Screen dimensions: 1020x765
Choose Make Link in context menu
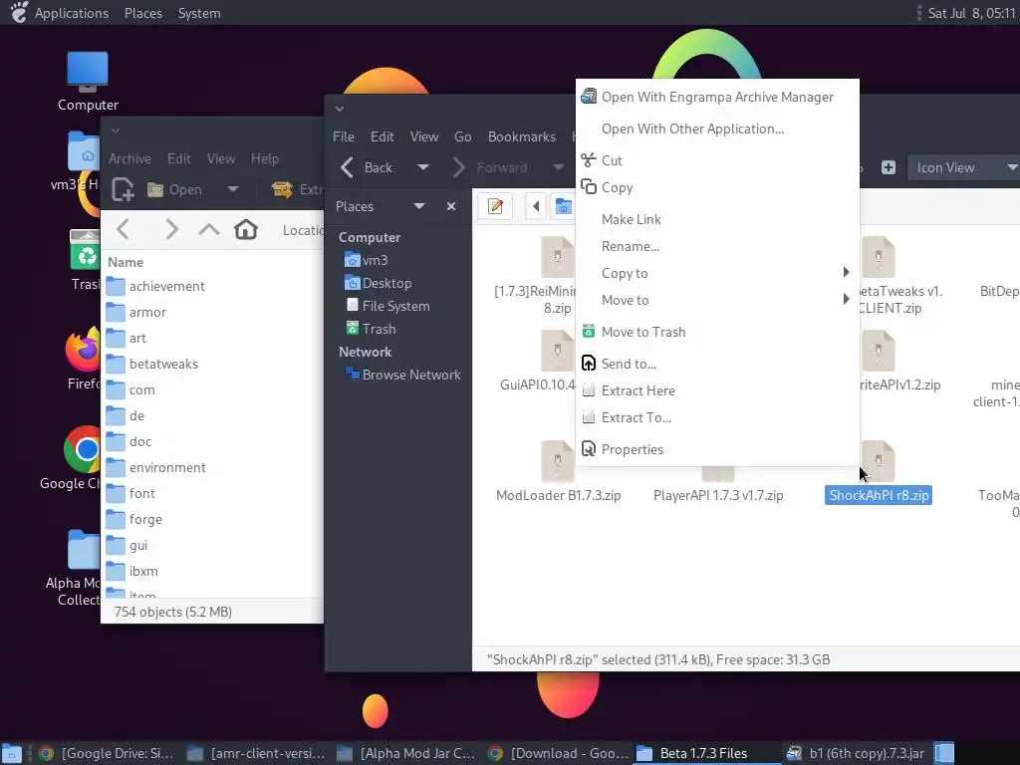tap(717, 219)
